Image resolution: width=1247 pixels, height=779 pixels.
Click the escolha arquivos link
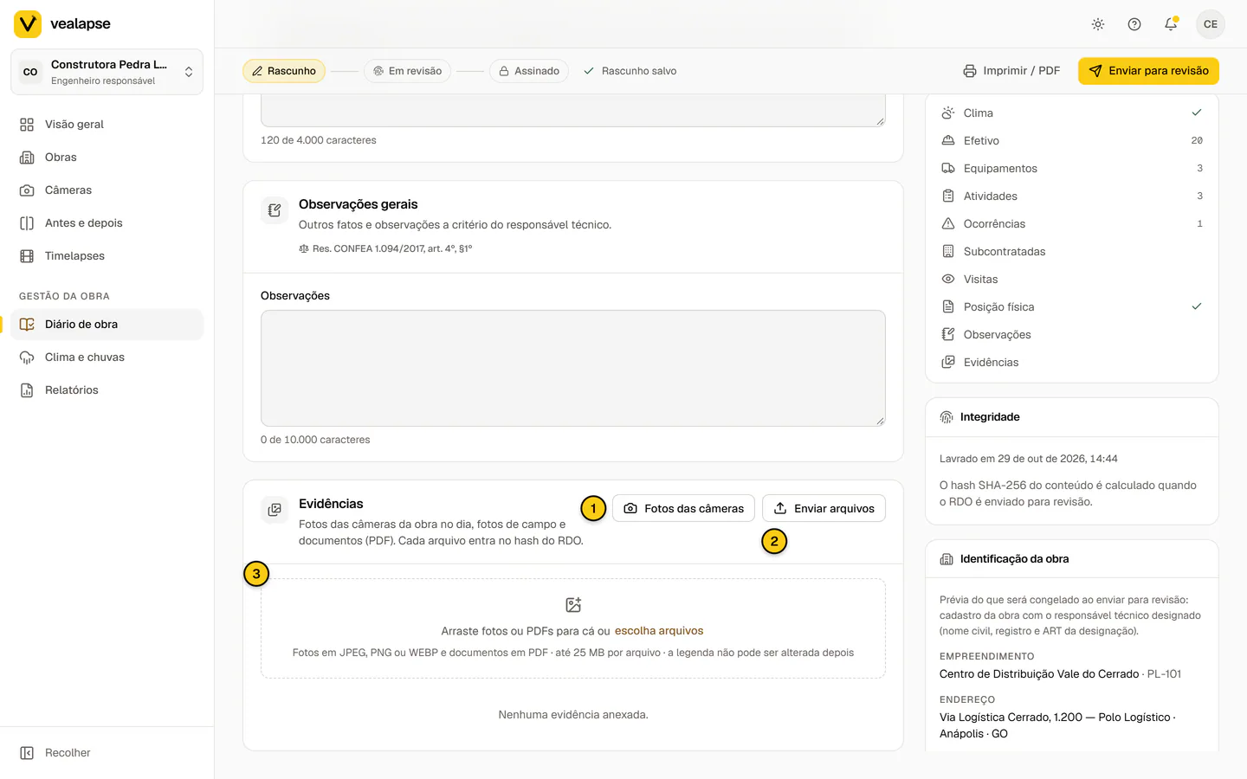click(x=659, y=631)
